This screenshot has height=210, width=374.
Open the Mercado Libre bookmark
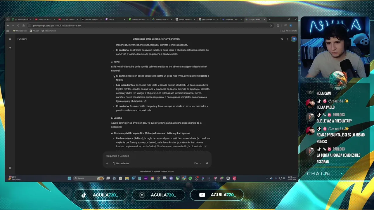pos(20,31)
